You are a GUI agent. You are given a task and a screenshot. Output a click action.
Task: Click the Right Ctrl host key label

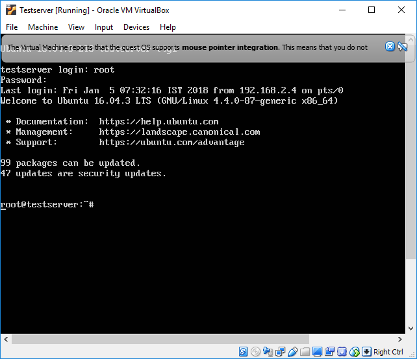388,352
